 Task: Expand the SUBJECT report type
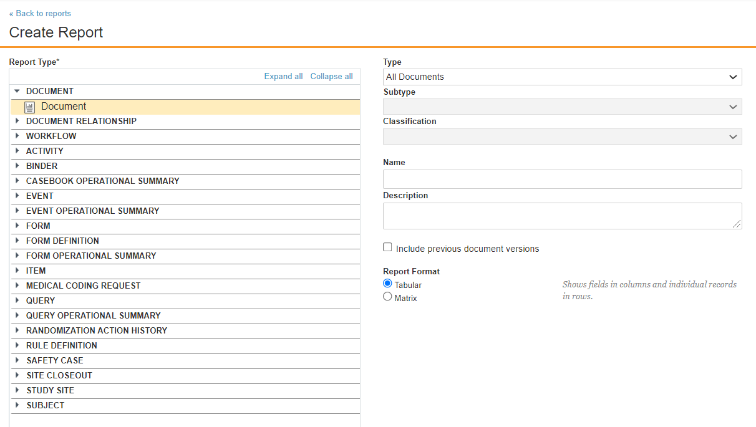(x=17, y=405)
